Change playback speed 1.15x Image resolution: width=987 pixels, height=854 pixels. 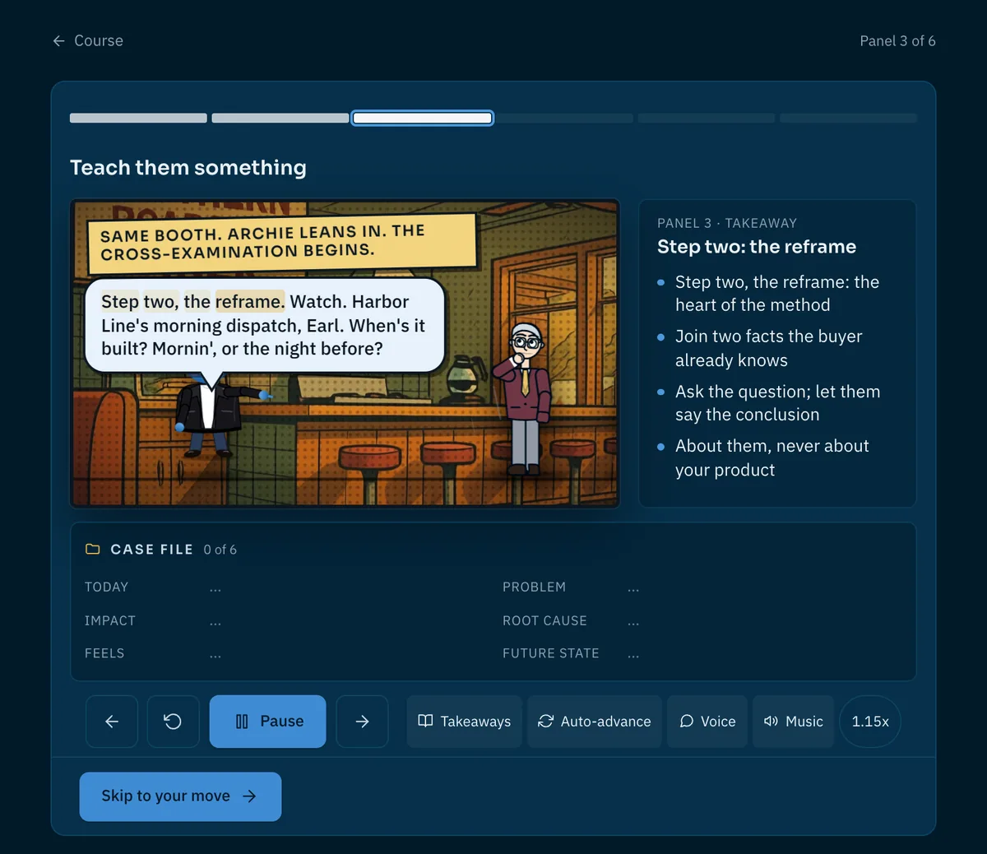click(x=870, y=722)
